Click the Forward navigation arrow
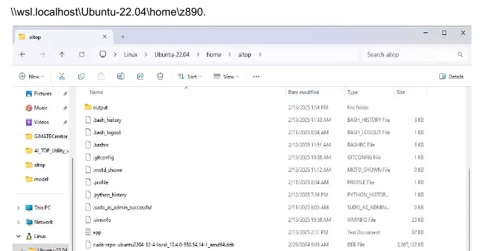480x251 pixels. [42, 54]
